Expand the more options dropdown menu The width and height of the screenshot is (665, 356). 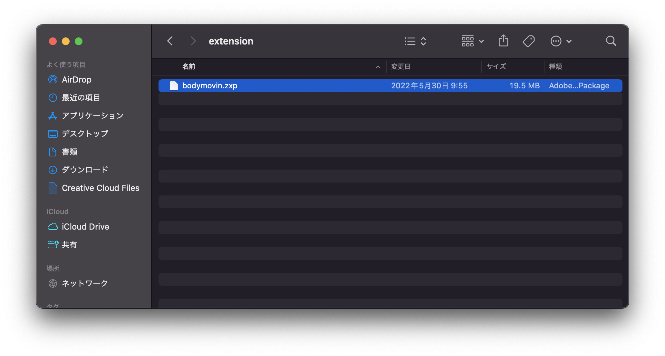561,41
